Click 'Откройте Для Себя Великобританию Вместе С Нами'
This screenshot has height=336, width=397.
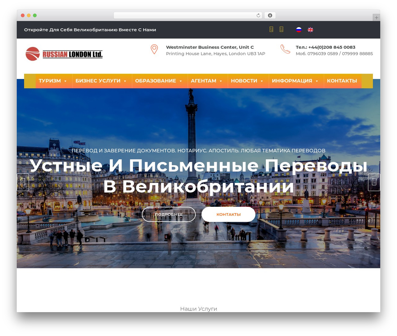point(90,30)
